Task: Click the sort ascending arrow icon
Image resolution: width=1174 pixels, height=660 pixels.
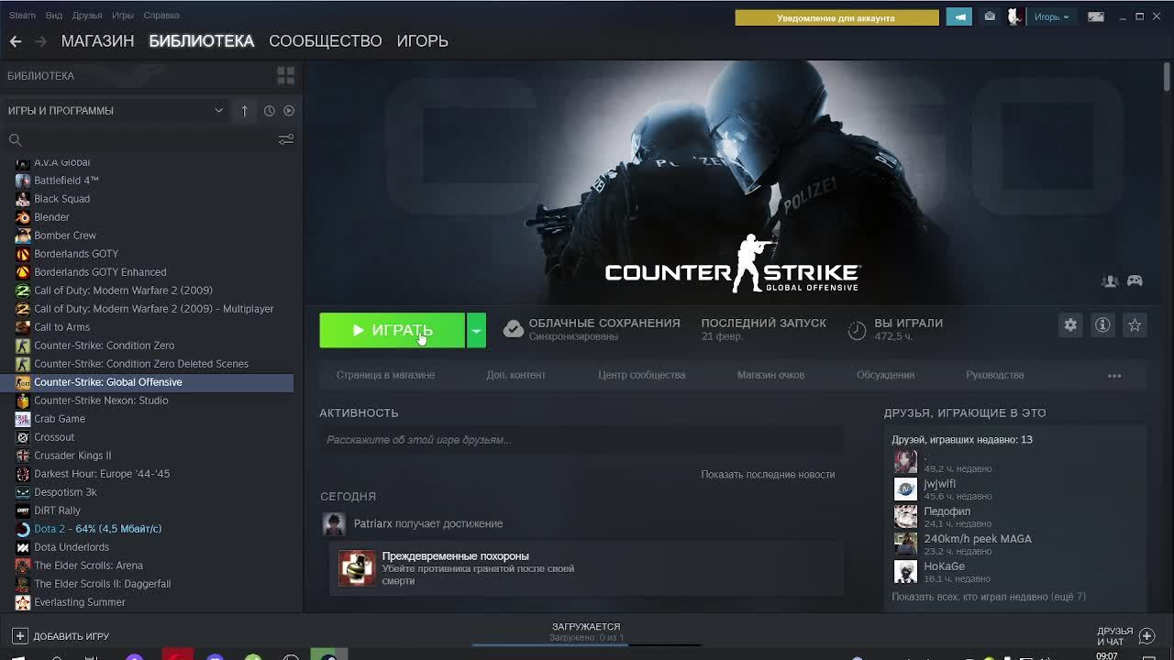Action: coord(244,111)
